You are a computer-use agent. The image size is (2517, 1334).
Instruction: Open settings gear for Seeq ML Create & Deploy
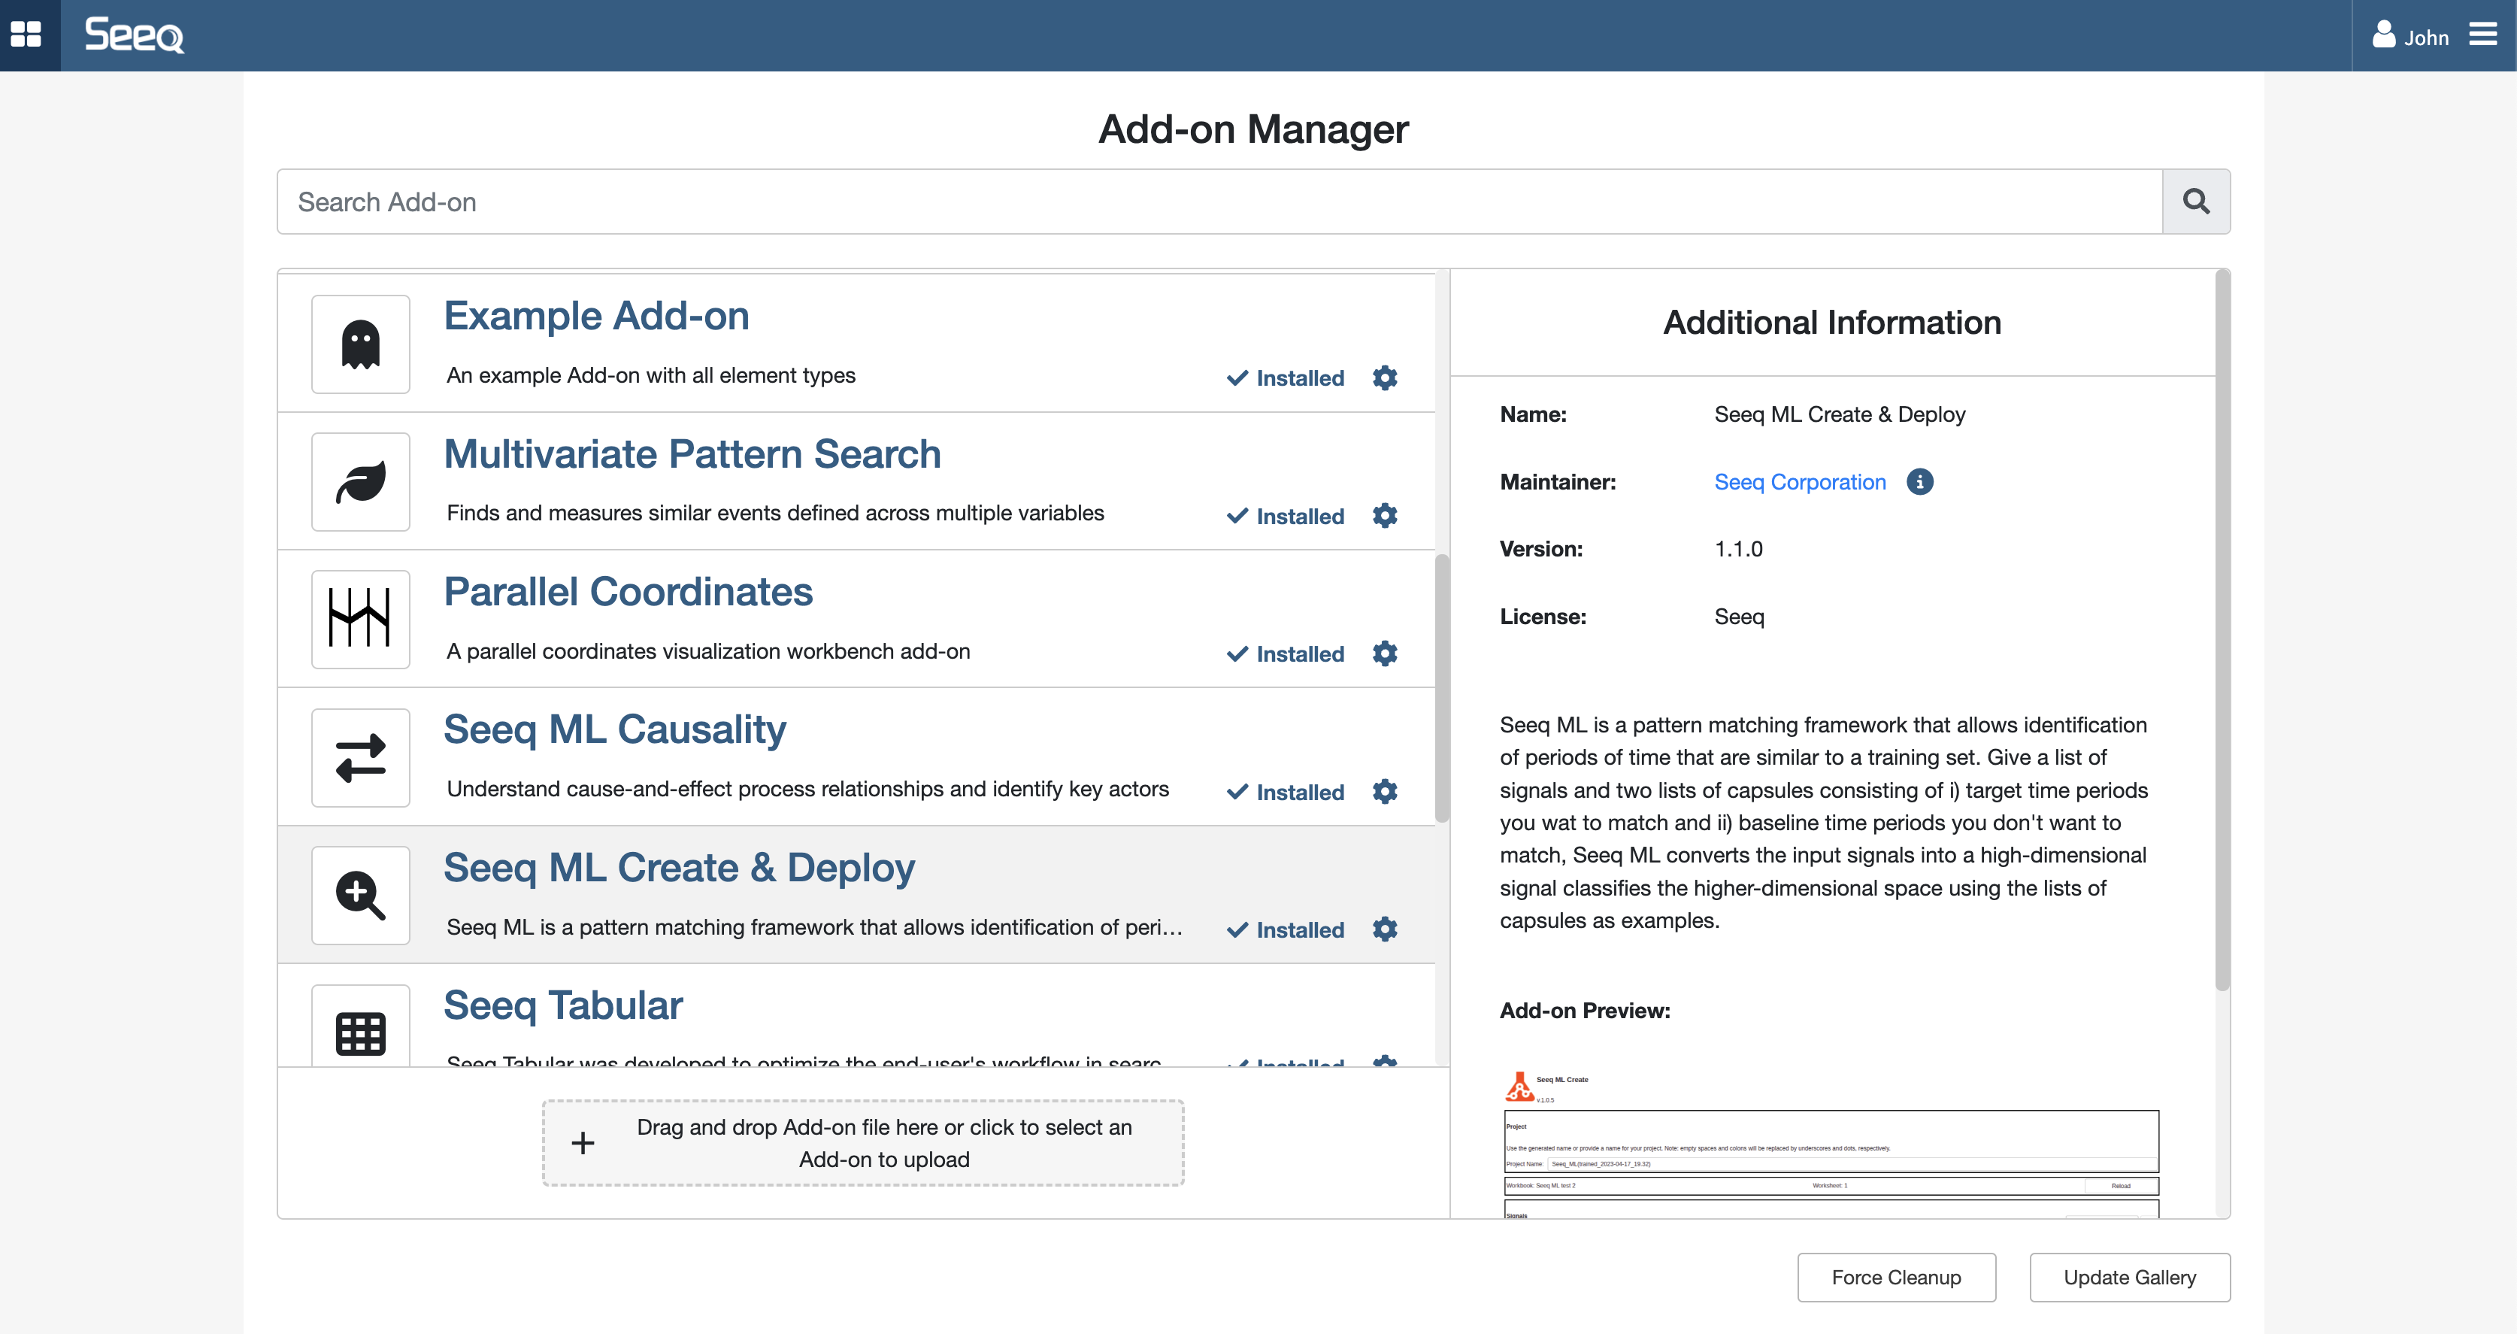[x=1386, y=929]
